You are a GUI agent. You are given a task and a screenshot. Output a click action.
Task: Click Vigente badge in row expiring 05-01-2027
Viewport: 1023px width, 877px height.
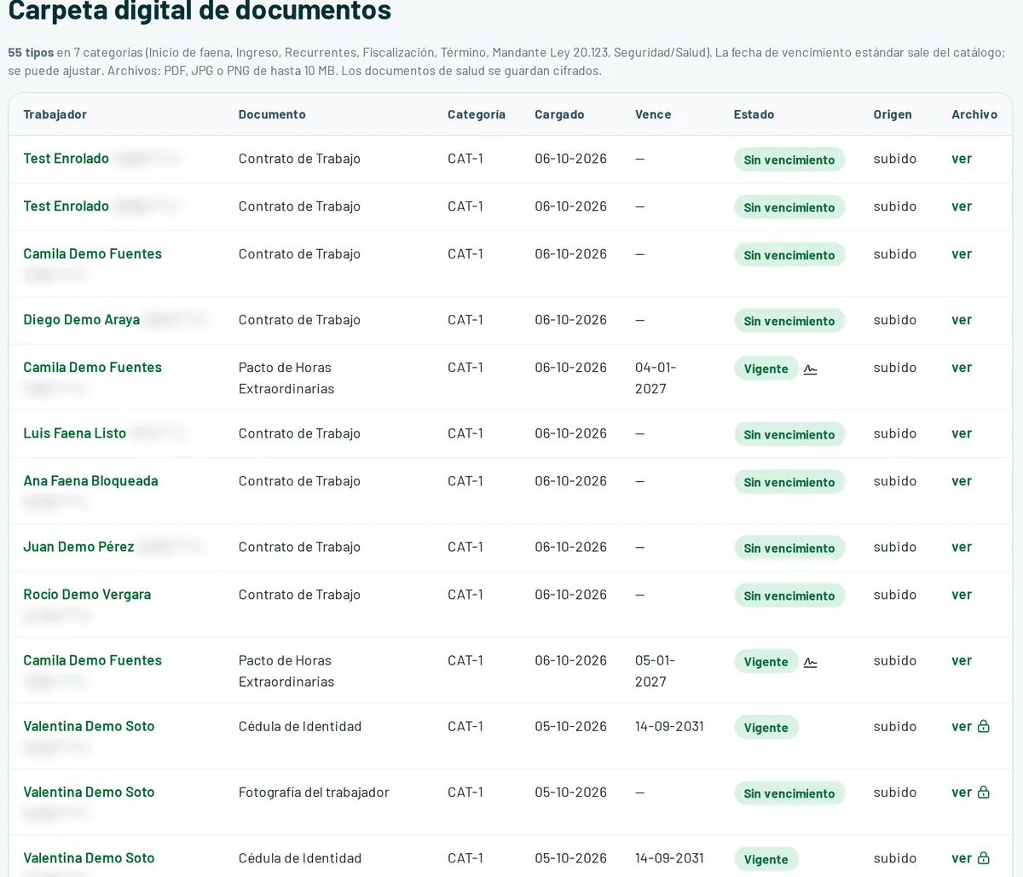[766, 661]
